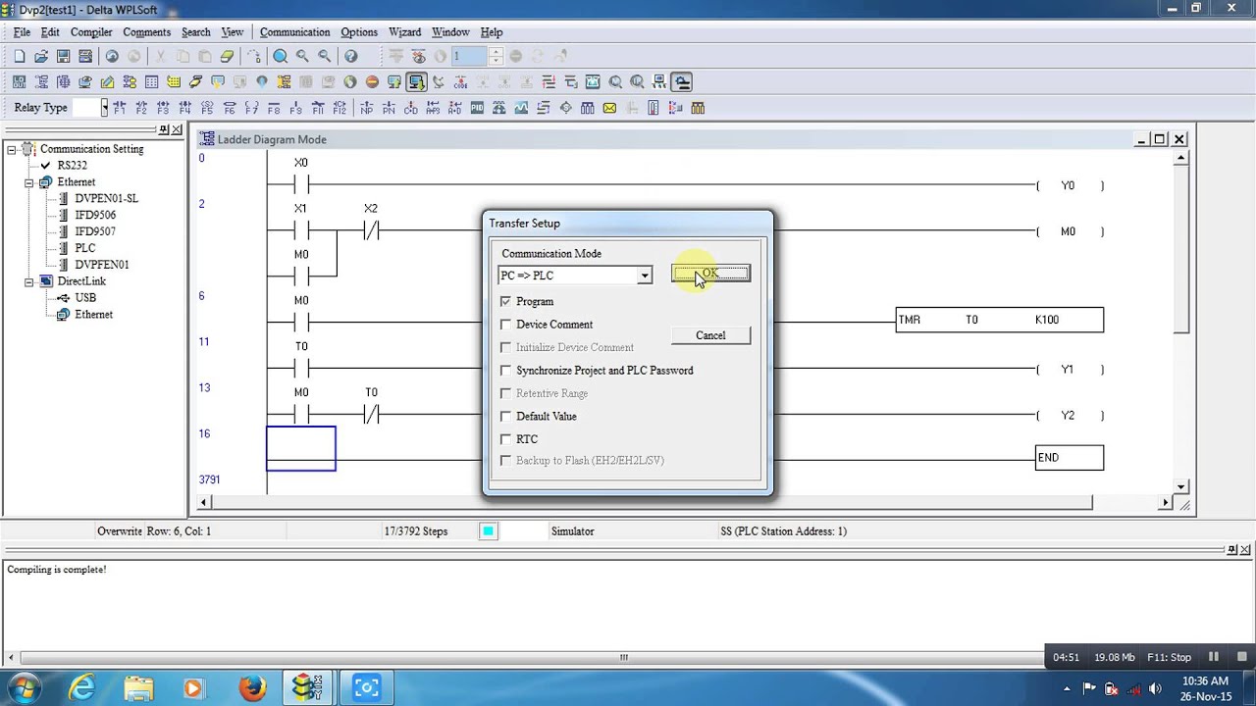The width and height of the screenshot is (1256, 706).
Task: Click the Y0 output coil
Action: pos(1069,185)
